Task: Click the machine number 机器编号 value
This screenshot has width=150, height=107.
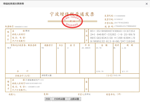Action: (x=21, y=27)
